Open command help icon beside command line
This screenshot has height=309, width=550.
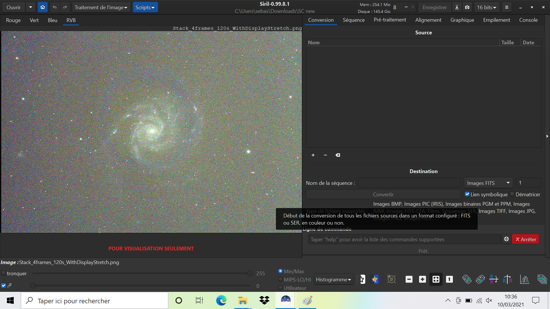click(506, 239)
